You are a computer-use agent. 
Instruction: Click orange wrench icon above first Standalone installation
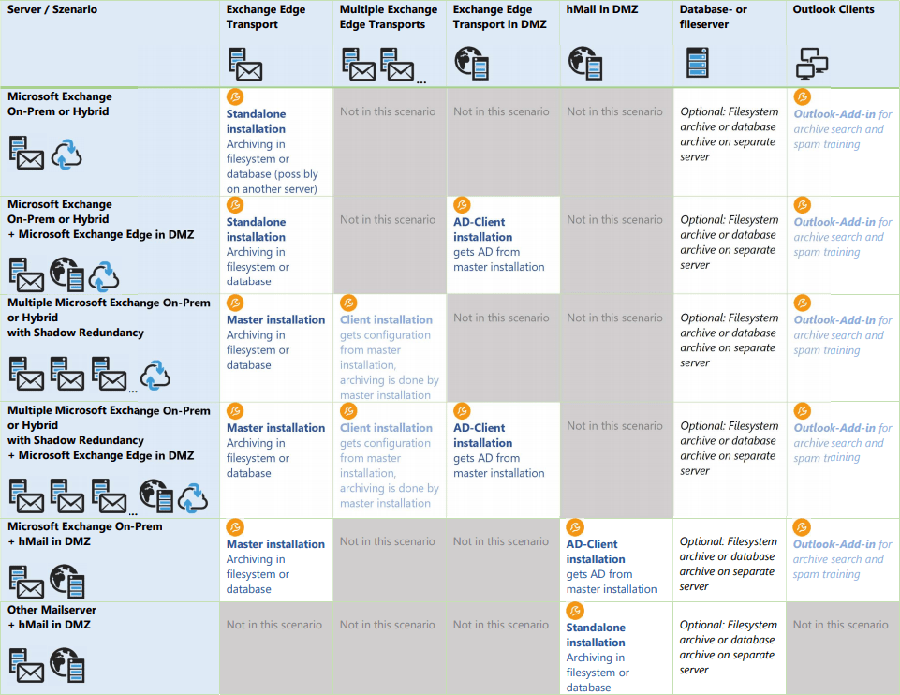(x=235, y=96)
